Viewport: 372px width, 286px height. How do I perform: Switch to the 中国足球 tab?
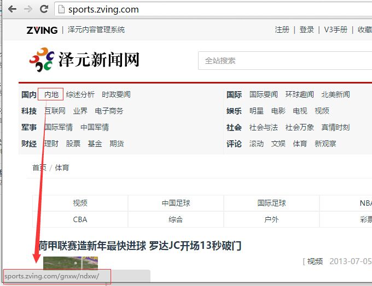tap(176, 203)
